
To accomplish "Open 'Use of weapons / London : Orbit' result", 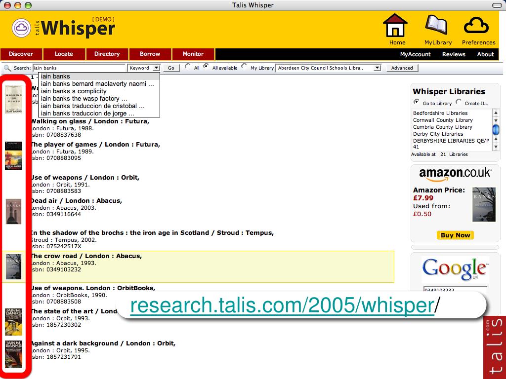I will coord(85,178).
